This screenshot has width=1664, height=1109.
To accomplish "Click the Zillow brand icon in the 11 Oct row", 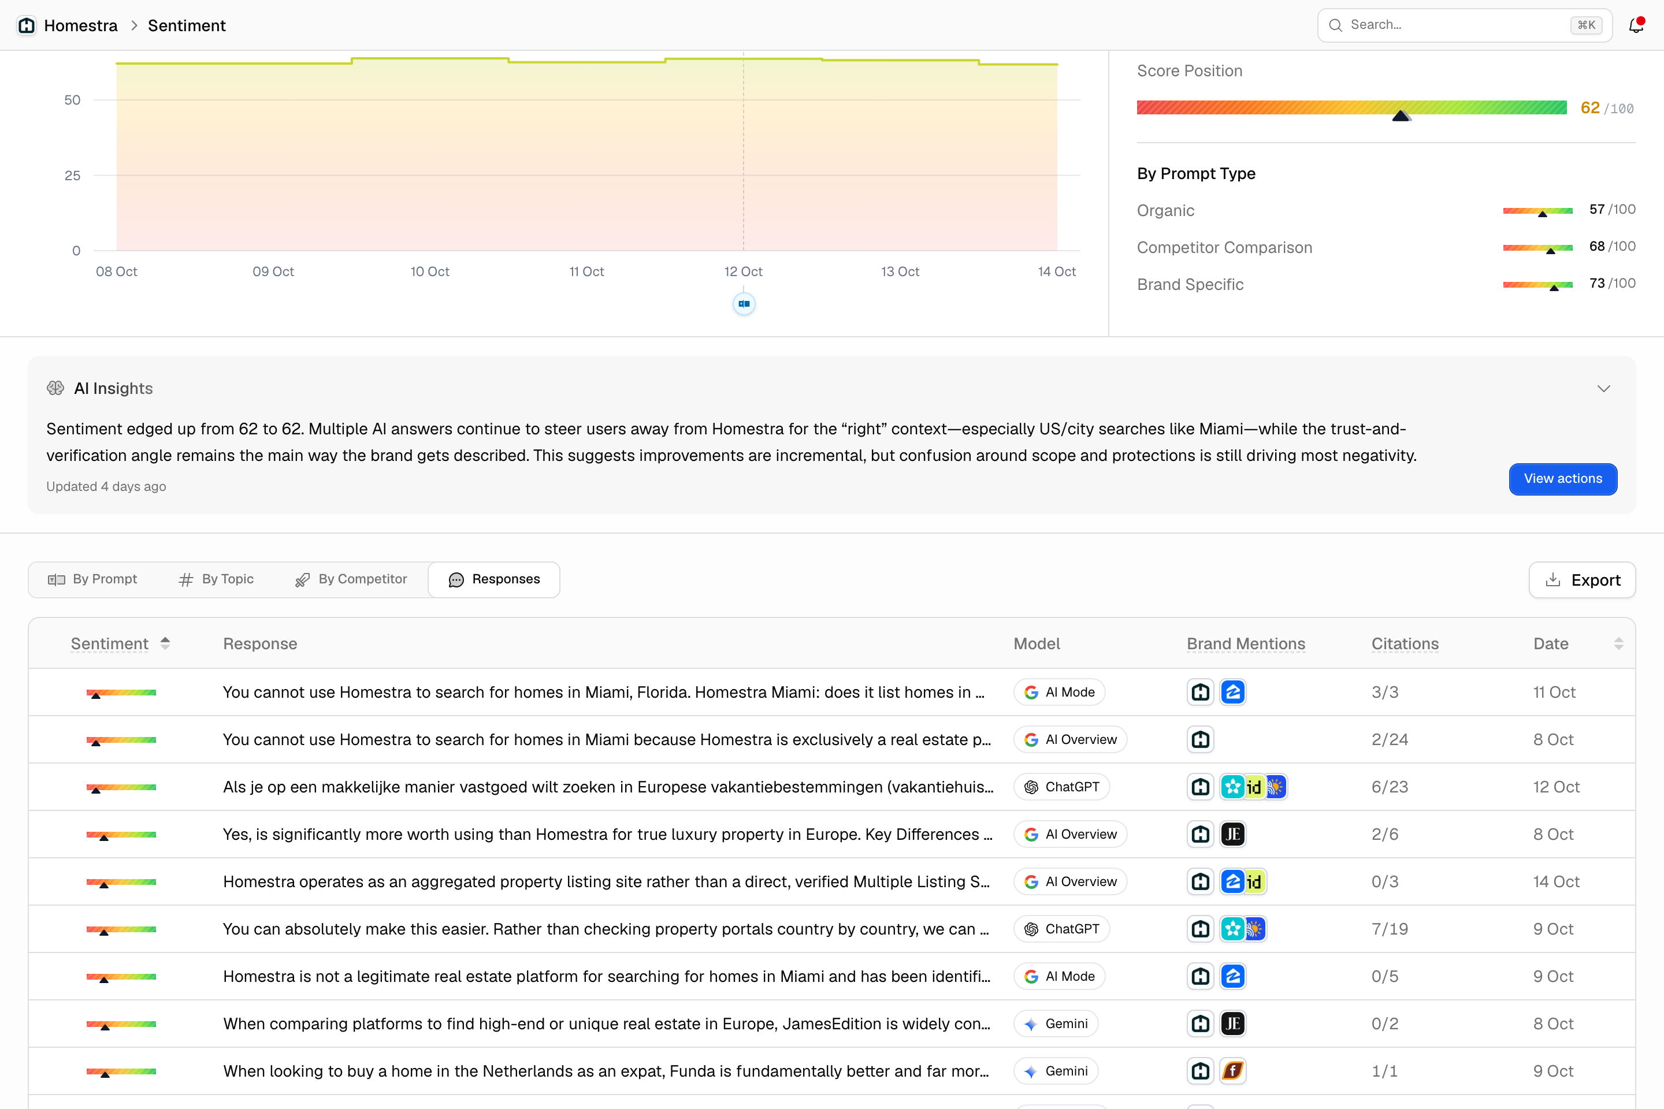I will [1232, 693].
